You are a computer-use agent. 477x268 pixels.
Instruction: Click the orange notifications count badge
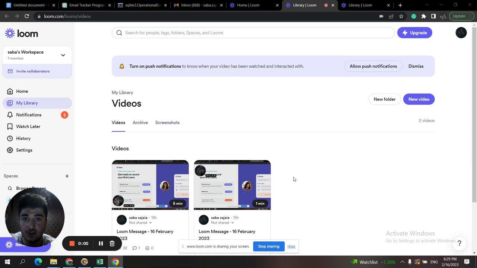64,115
